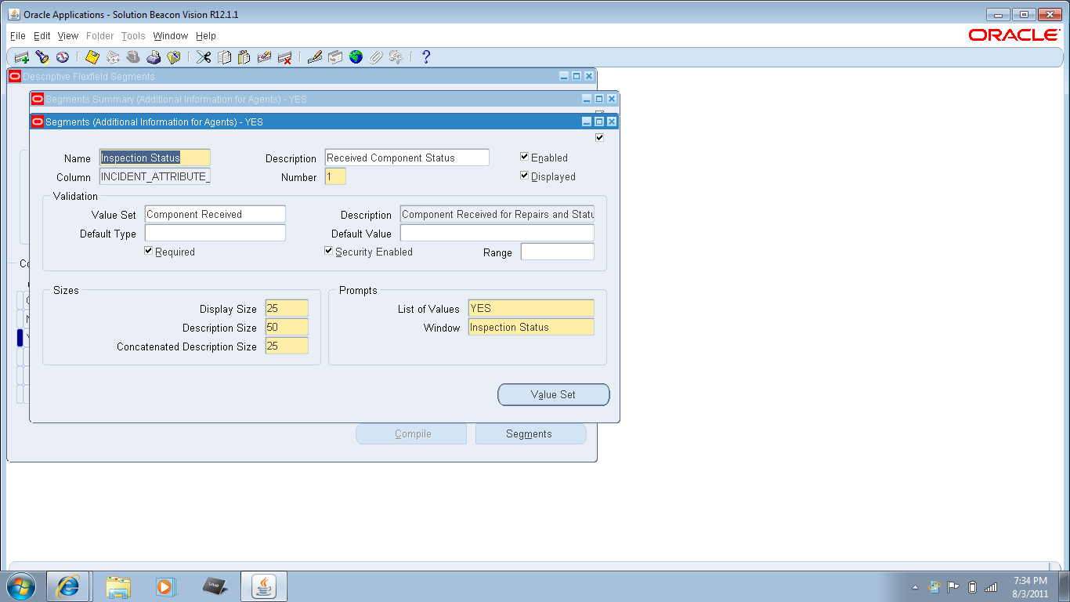Click the Windows Update tray icon
1070x602 pixels.
click(x=934, y=586)
